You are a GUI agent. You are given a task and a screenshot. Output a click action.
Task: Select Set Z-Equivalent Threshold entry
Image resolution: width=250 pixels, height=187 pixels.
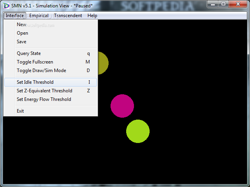click(x=50, y=91)
